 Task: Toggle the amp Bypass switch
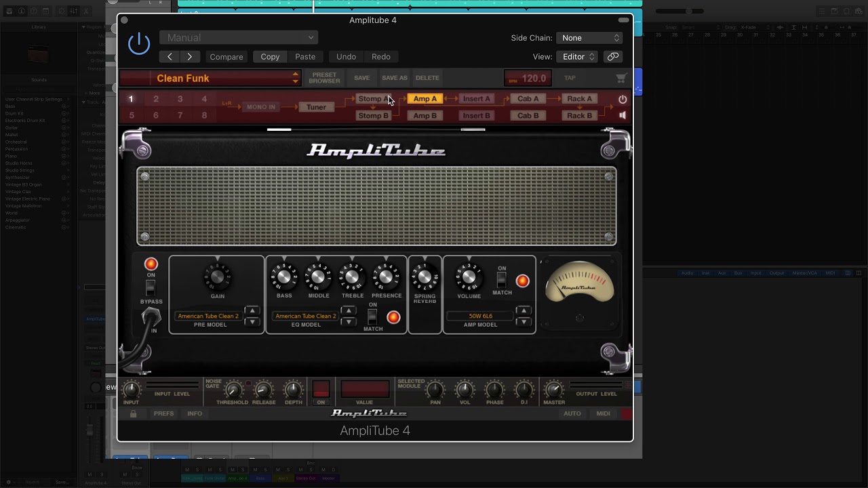click(x=151, y=288)
